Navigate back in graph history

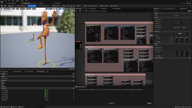coord(80,11)
